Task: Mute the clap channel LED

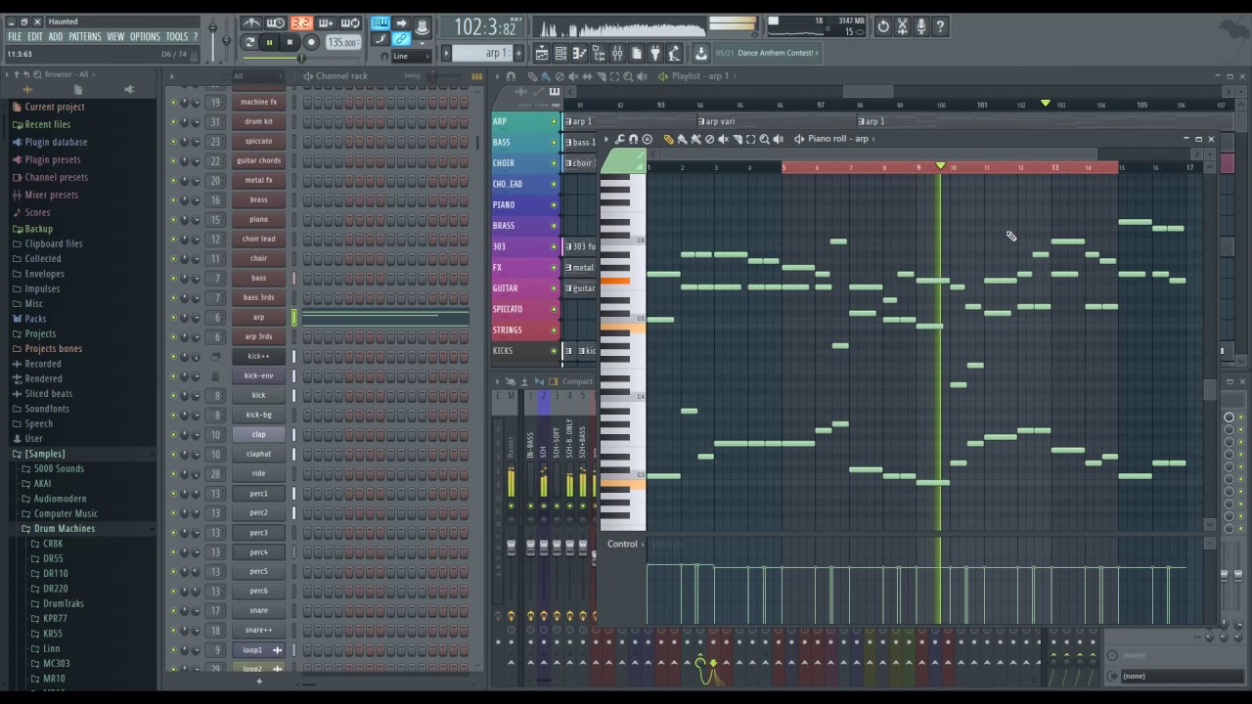Action: [173, 434]
